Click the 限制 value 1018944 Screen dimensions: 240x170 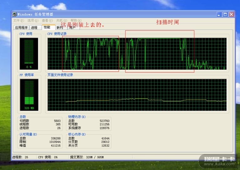click(55, 142)
